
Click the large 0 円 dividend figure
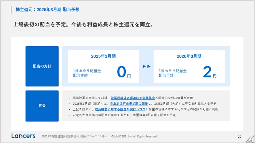(x=124, y=72)
